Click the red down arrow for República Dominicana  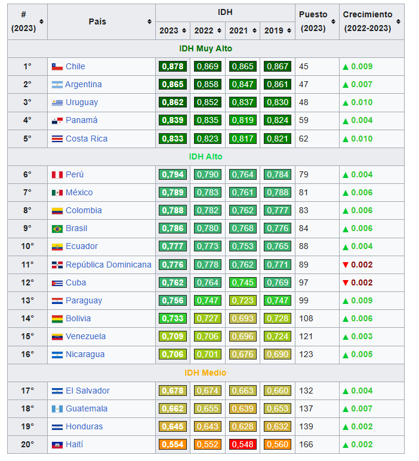(x=346, y=265)
